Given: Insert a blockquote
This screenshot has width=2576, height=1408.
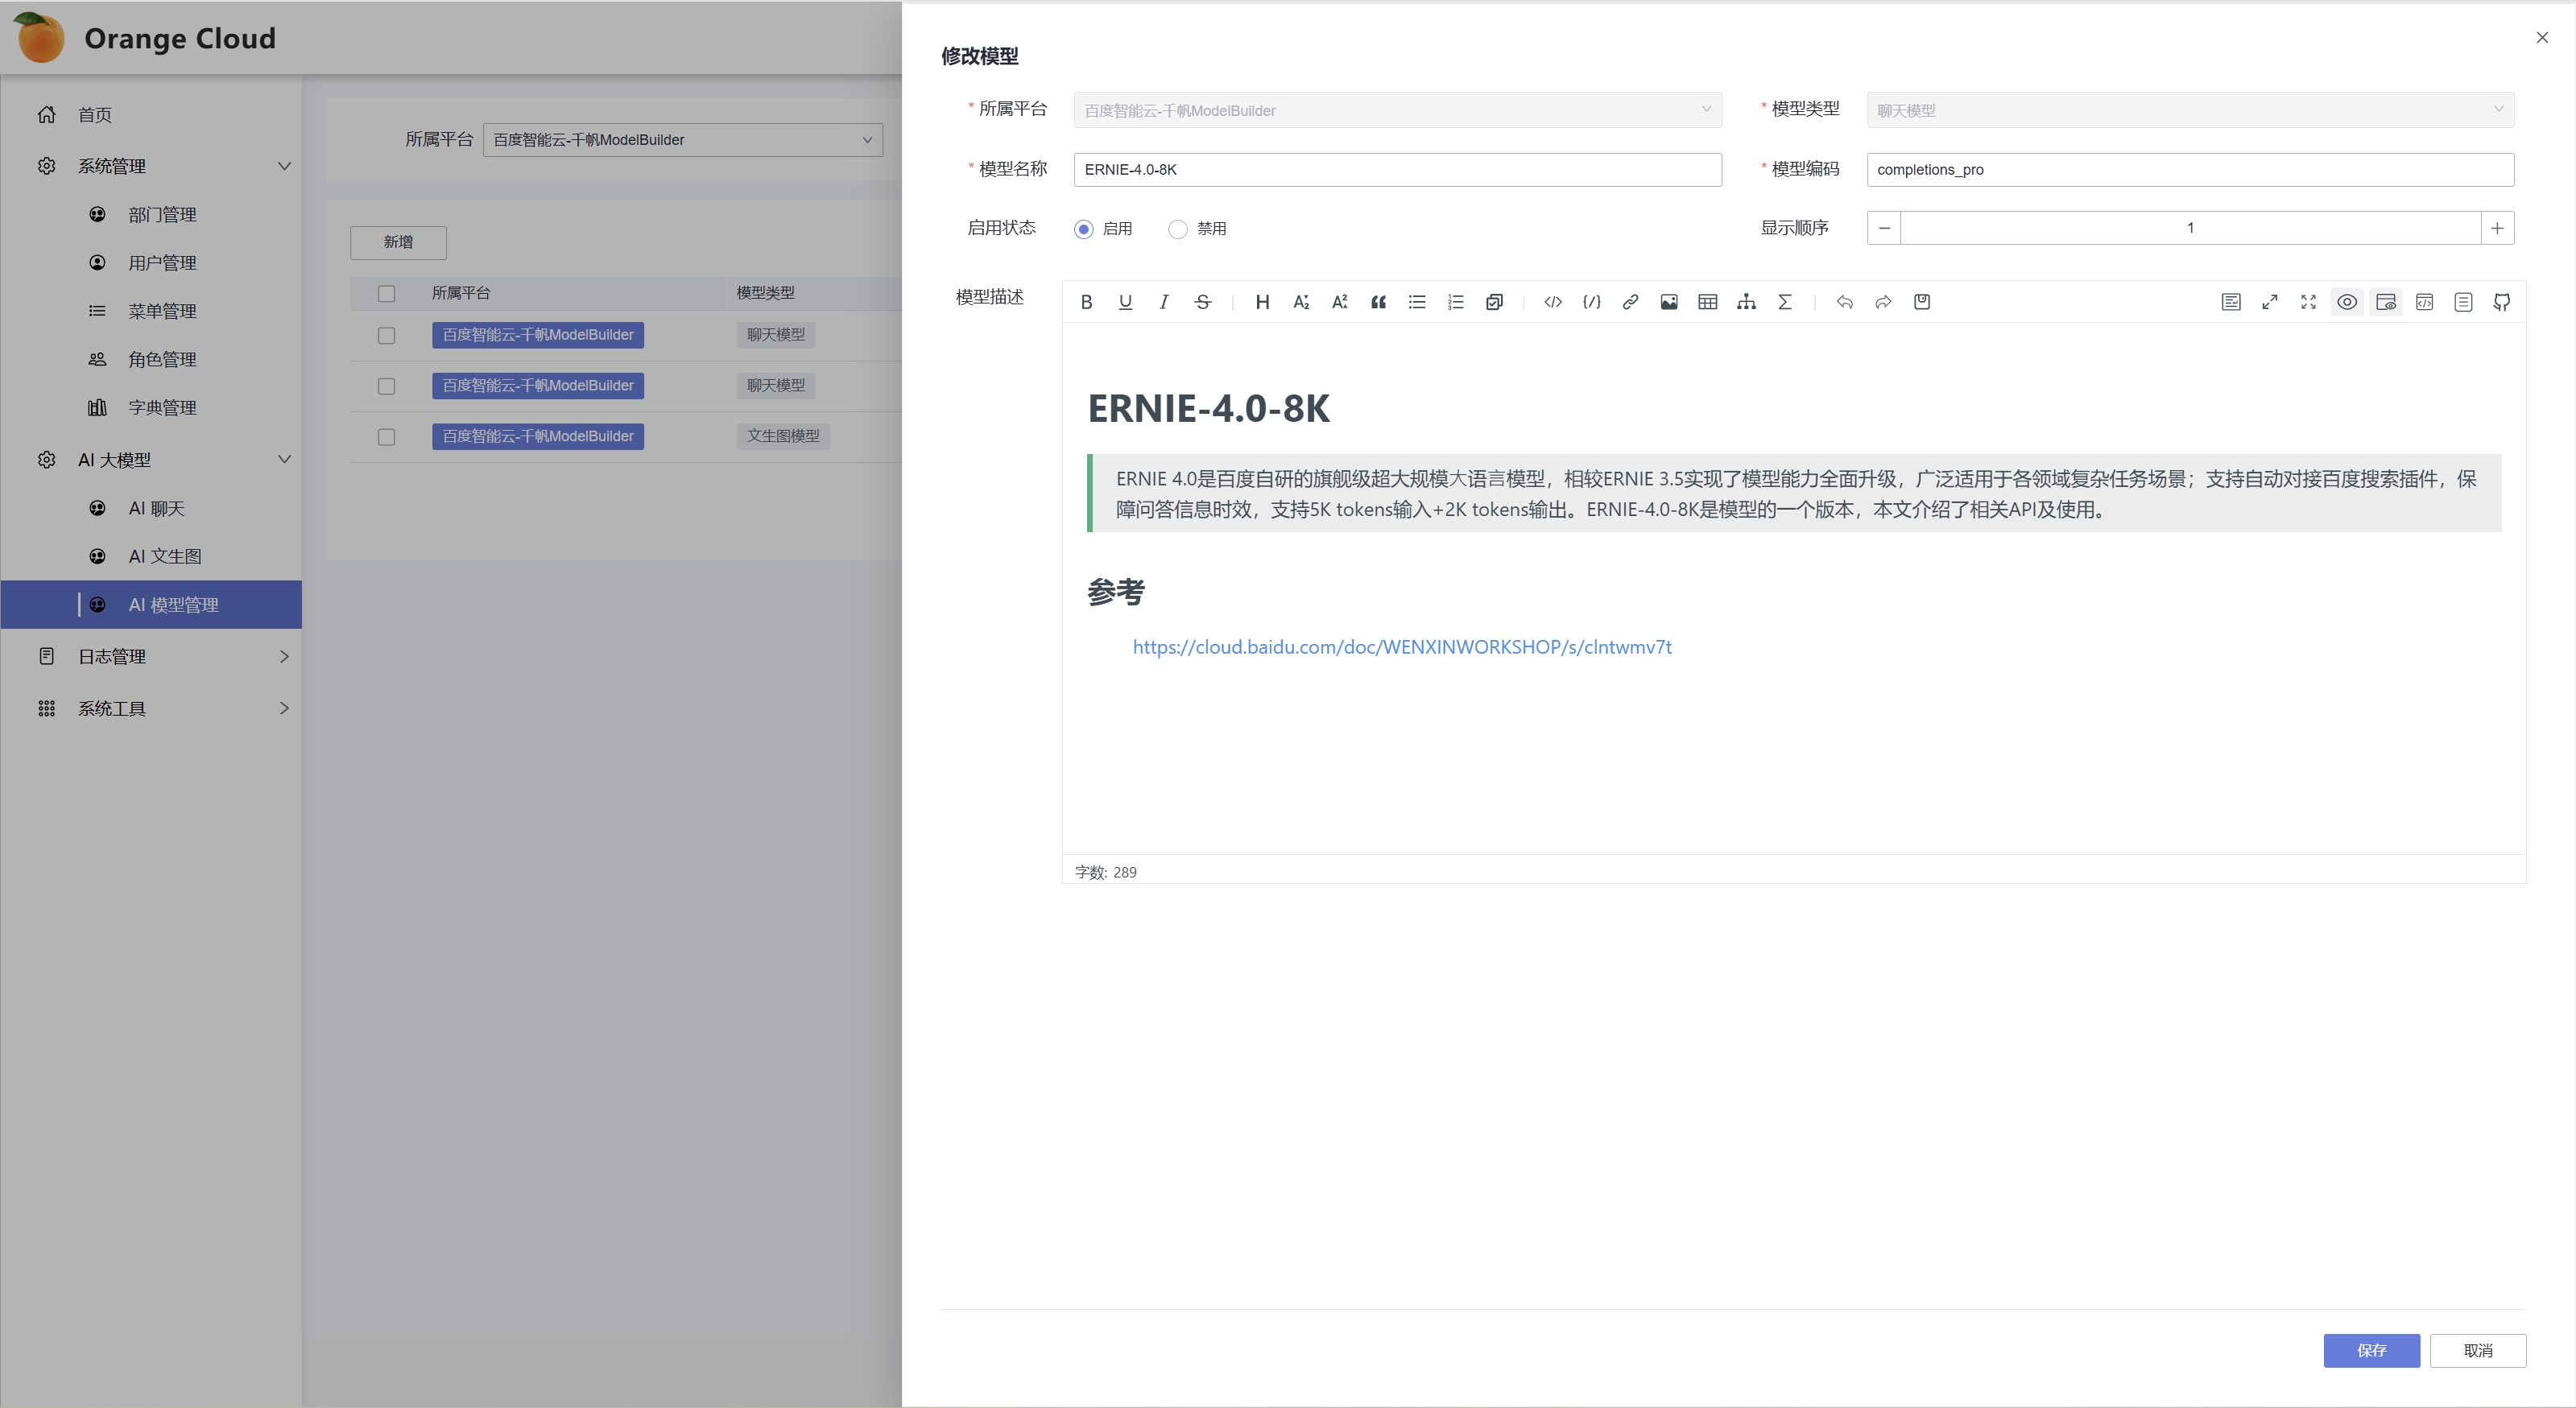Looking at the screenshot, I should [x=1378, y=302].
